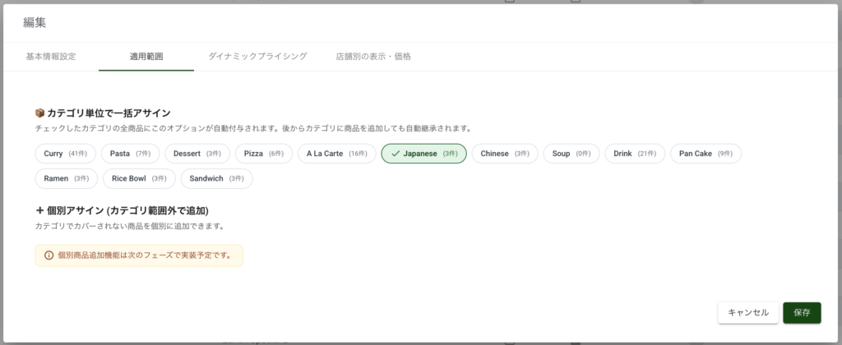
Task: Deselect the Japanese category chip
Action: tap(424, 154)
